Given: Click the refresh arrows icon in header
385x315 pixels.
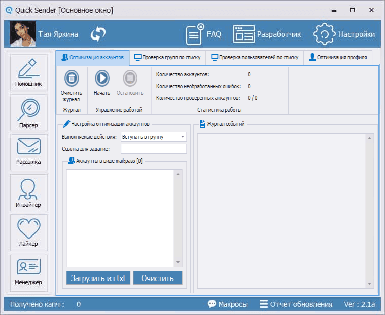Looking at the screenshot, I should tap(98, 34).
